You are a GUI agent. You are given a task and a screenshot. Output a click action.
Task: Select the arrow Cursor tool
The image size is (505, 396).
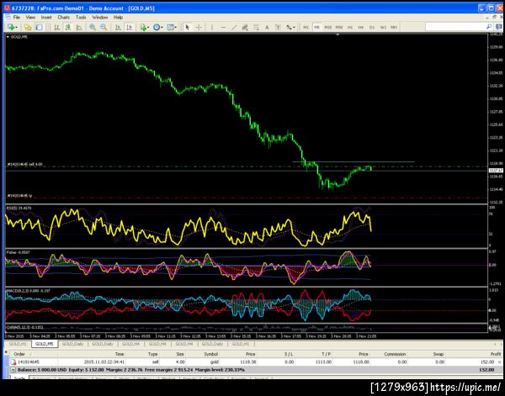pos(188,28)
